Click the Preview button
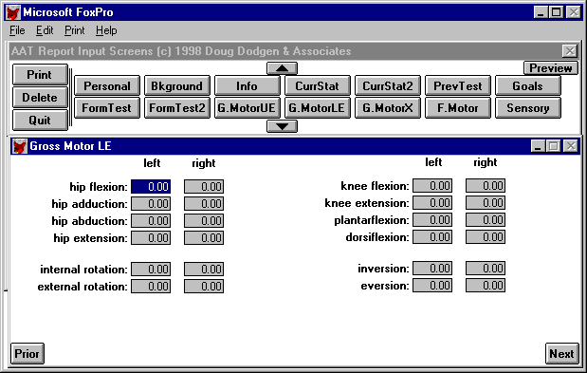This screenshot has width=587, height=373. coord(551,68)
